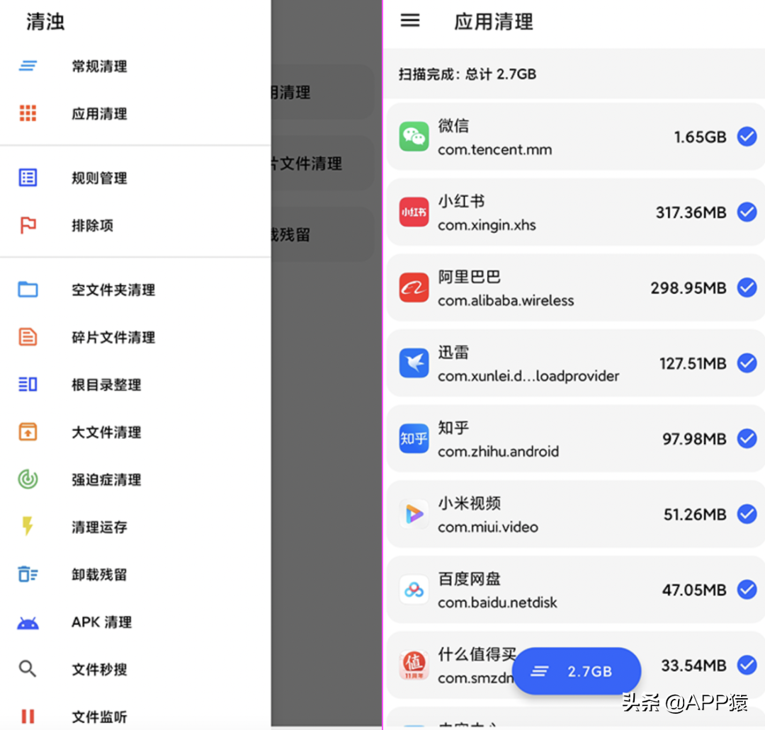Click the 卸载残留 trash bin icon
Screen dimensions: 765x730
[28, 574]
